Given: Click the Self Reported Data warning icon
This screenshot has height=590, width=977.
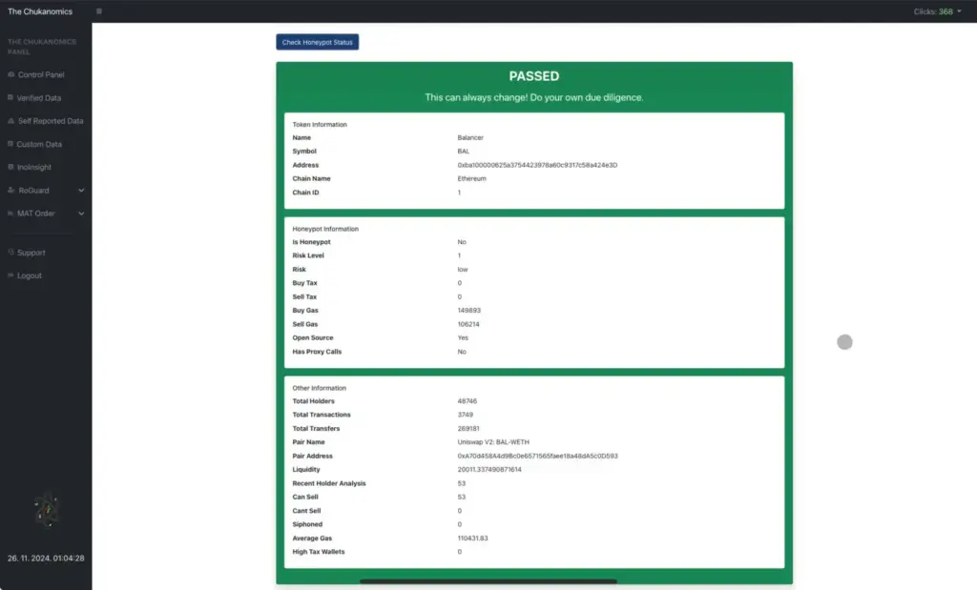Looking at the screenshot, I should point(10,121).
